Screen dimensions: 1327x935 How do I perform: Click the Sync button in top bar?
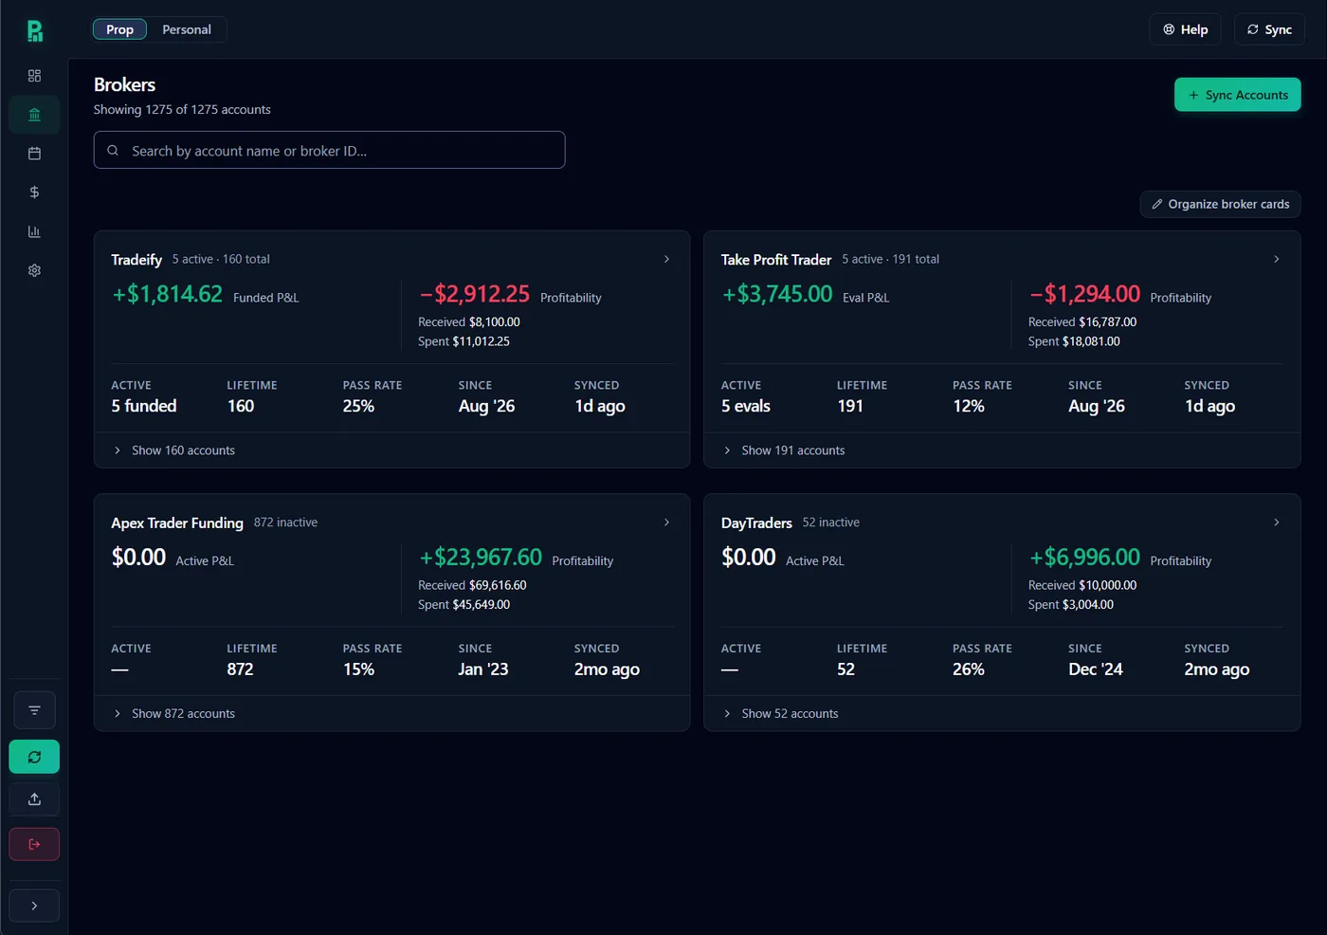(1269, 29)
